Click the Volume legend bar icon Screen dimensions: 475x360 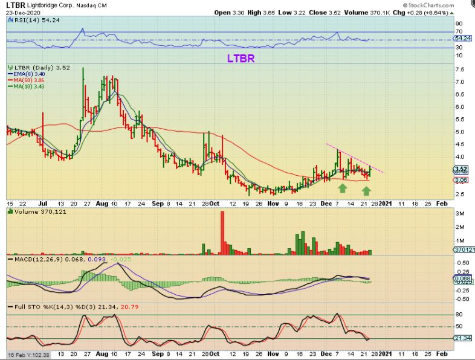point(10,211)
